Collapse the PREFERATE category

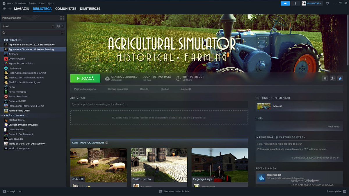point(3,40)
